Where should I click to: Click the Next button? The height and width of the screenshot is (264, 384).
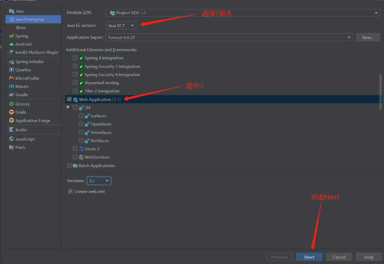tap(309, 257)
